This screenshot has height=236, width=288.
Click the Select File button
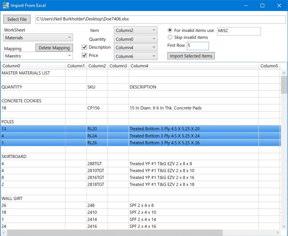[x=17, y=19]
